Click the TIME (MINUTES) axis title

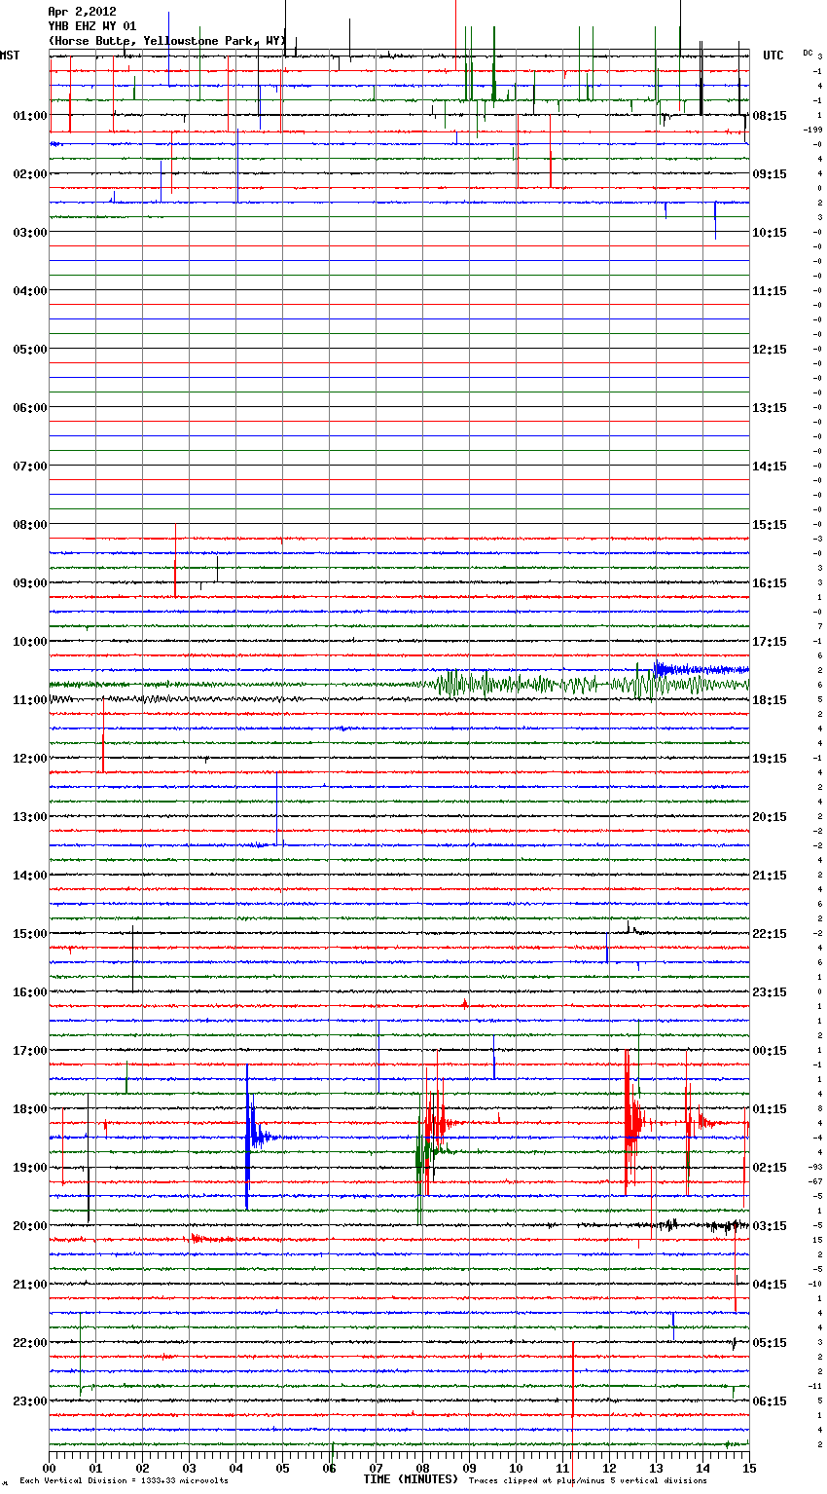click(410, 1479)
